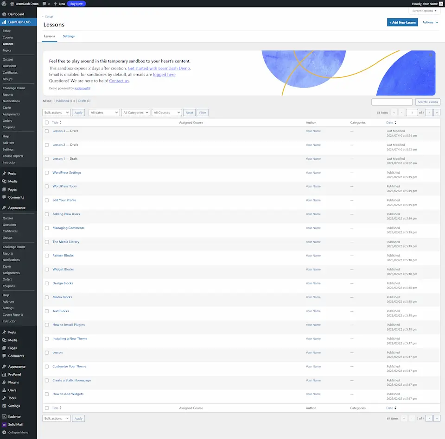445x439 pixels.
Task: Open the All Courses filter dropdown
Action: click(166, 113)
